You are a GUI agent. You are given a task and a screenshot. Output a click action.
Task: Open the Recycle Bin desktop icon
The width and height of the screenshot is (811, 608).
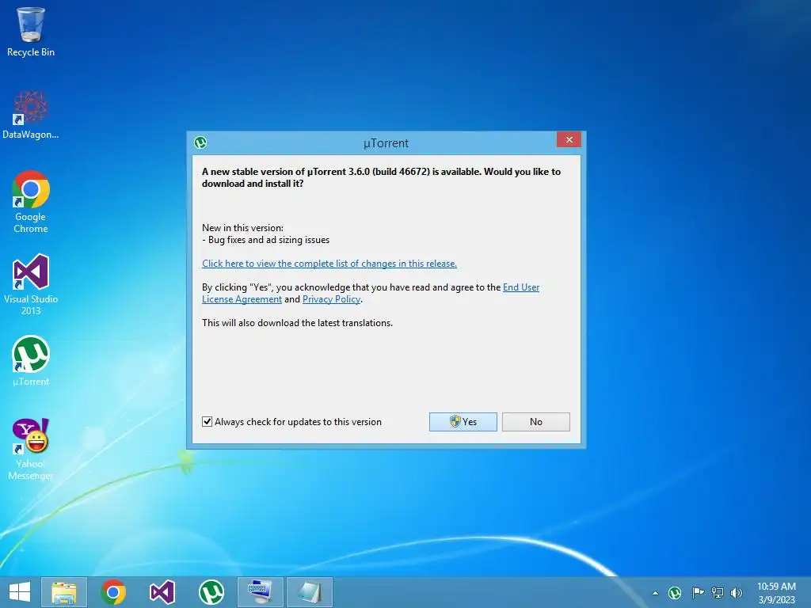31,32
